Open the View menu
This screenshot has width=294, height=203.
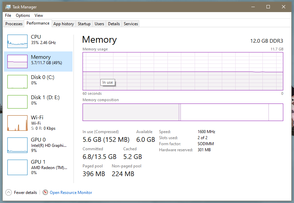point(39,15)
